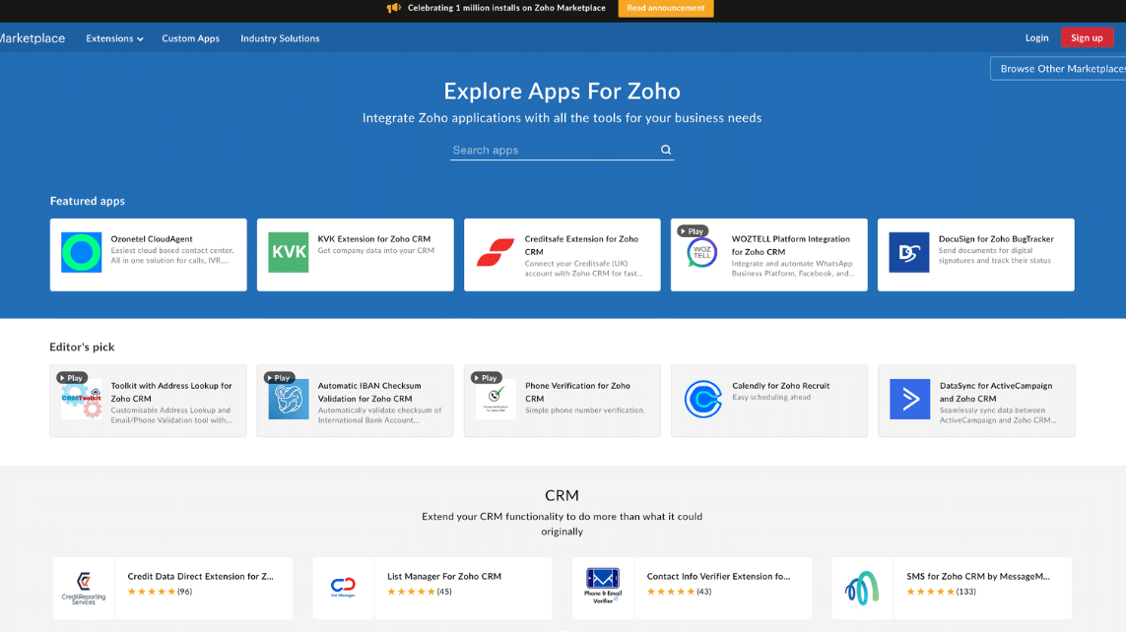Click the search magnifier icon
The image size is (1126, 632).
666,150
